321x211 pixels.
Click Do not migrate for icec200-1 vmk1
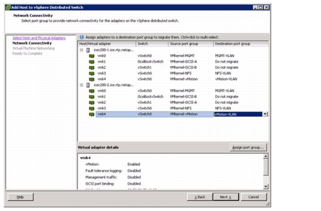(227, 62)
